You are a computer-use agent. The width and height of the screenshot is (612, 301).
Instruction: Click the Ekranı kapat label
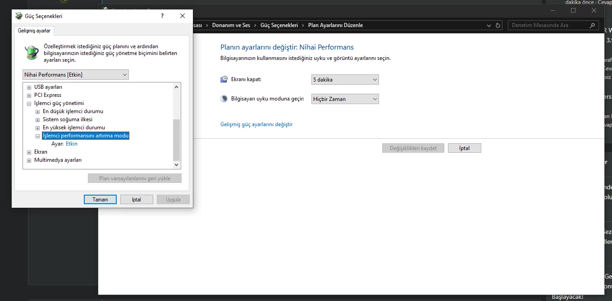(247, 79)
